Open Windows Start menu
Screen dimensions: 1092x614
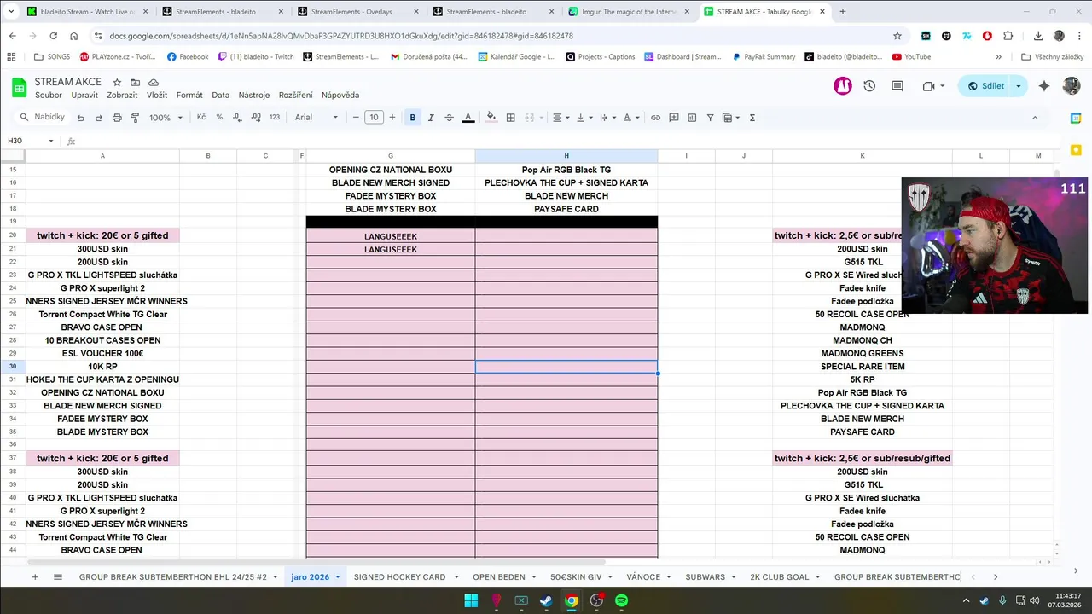(471, 600)
